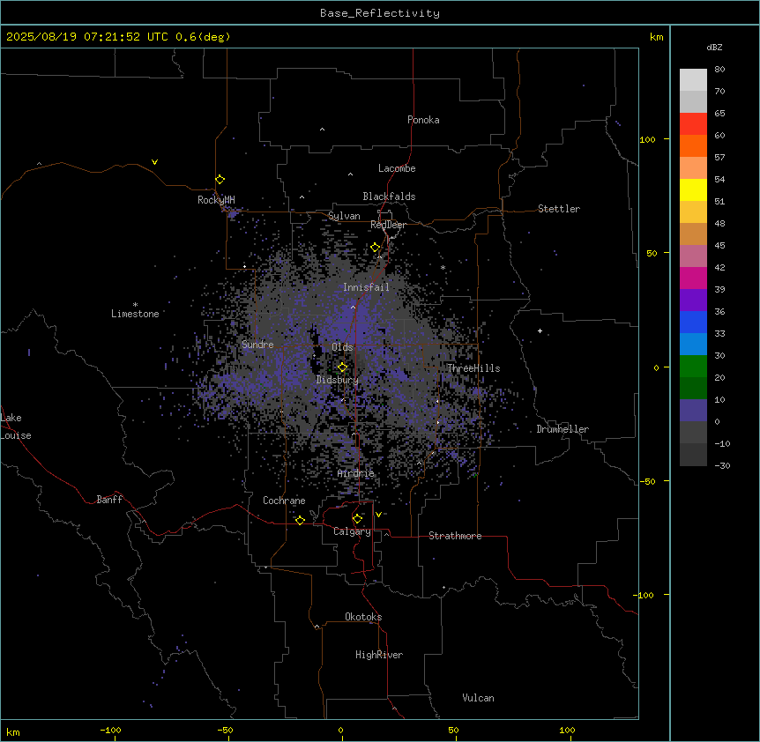Screen dimensions: 760x742
Task: Select the Ponoka city label
Action: pos(423,120)
